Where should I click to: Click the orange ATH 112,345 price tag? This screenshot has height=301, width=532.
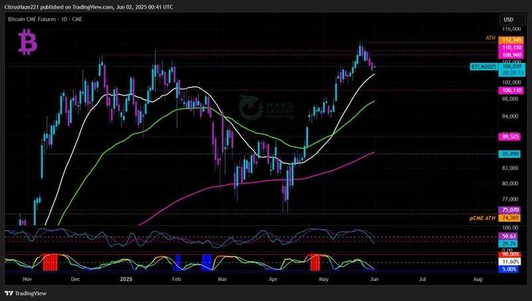click(511, 39)
